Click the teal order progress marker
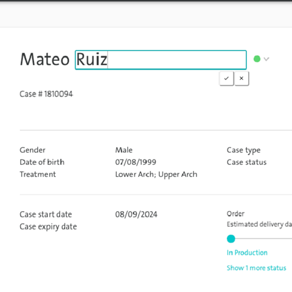 point(231,239)
